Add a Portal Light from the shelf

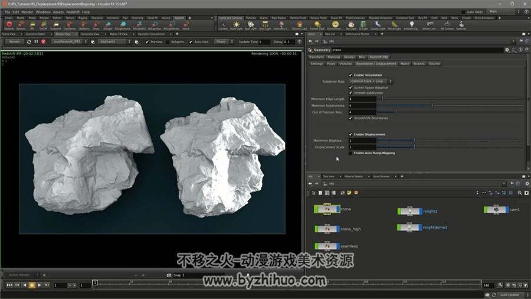[x=394, y=25]
